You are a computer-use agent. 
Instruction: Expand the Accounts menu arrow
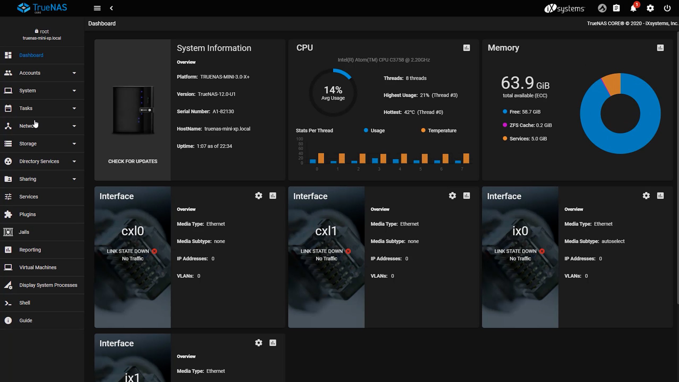[74, 73]
